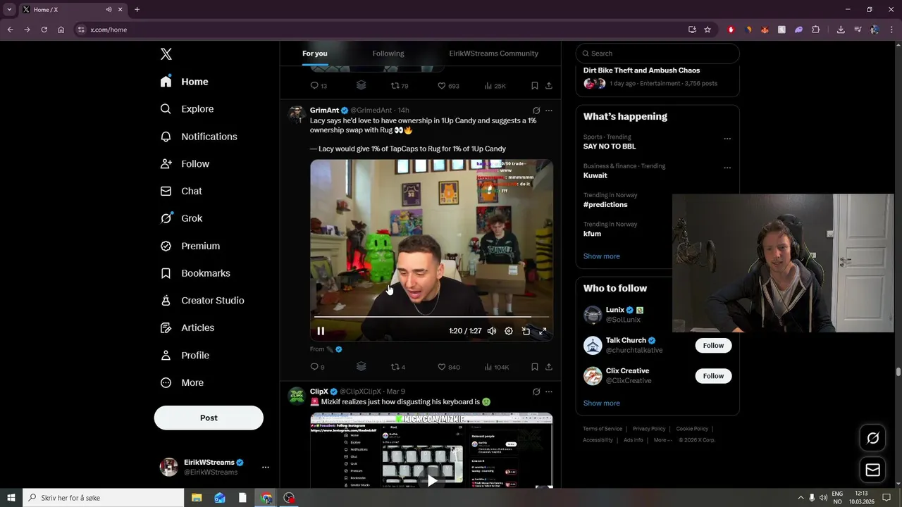The width and height of the screenshot is (902, 507).
Task: Switch to EirikWStreams Community tab
Action: coord(493,54)
